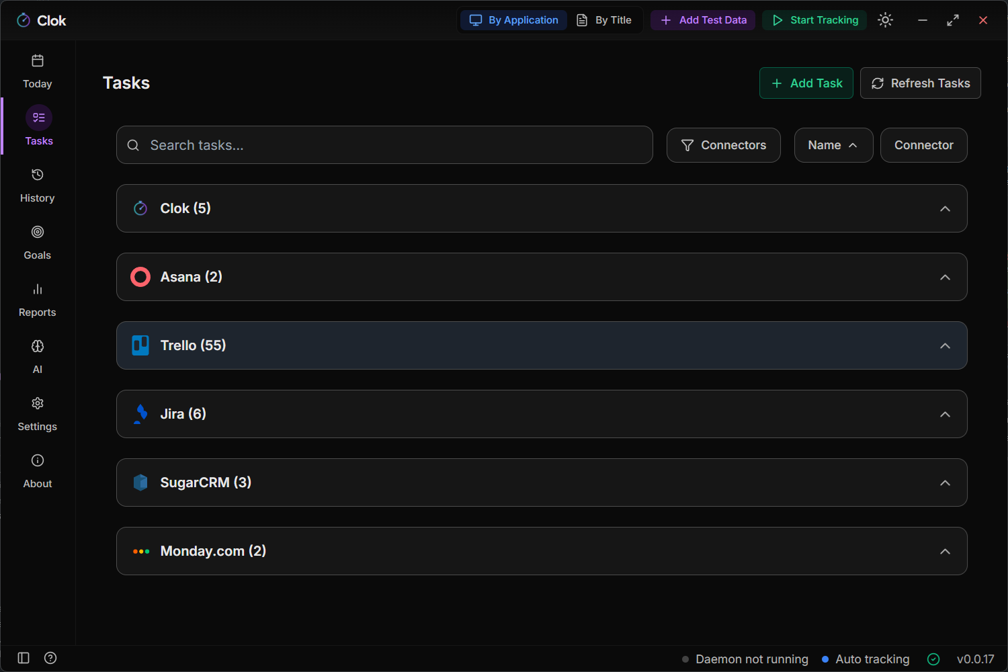Image resolution: width=1008 pixels, height=672 pixels.
Task: Focus the Search tasks field
Action: click(384, 145)
